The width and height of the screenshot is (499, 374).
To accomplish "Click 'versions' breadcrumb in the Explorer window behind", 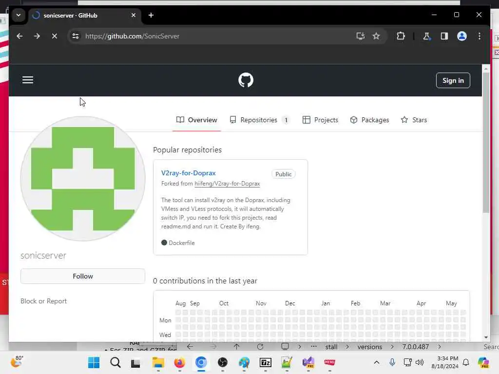I will click(x=369, y=347).
